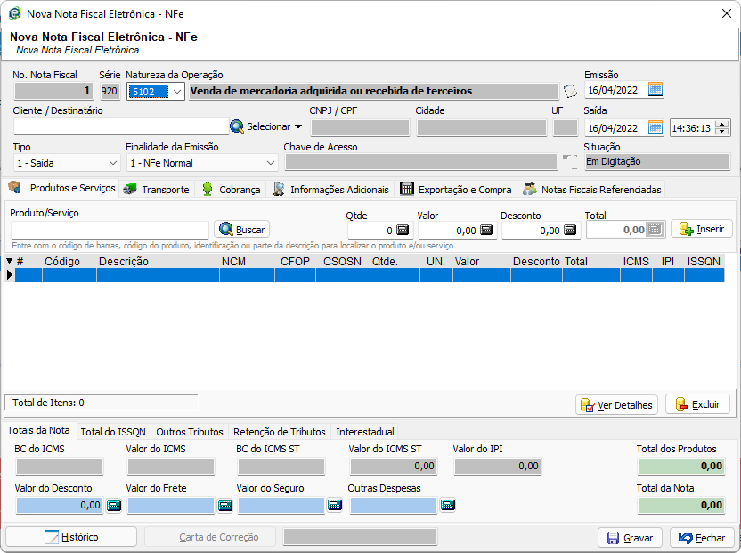Expand the Finalidade da Emissão dropdown
The image size is (741, 553).
pyautogui.click(x=271, y=163)
